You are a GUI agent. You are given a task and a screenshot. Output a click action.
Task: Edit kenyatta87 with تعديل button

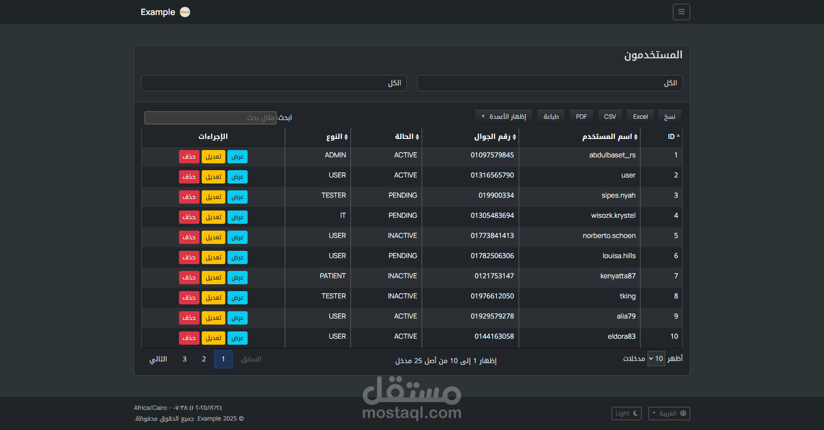(x=213, y=278)
